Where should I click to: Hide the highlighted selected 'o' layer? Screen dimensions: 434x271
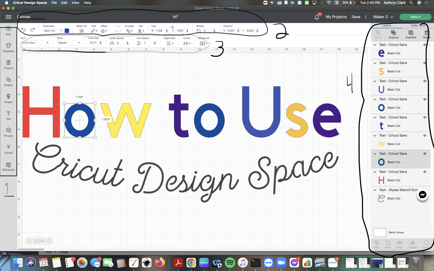pyautogui.click(x=425, y=154)
